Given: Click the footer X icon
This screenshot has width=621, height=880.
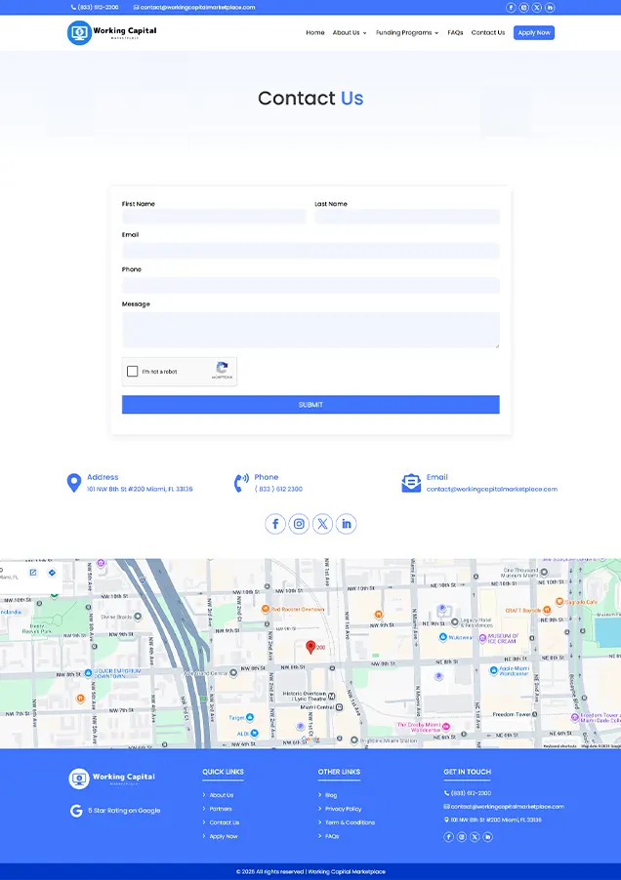Looking at the screenshot, I should (475, 837).
